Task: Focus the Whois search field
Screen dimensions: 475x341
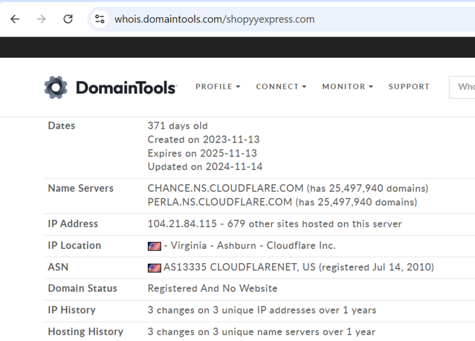Action: [x=462, y=87]
